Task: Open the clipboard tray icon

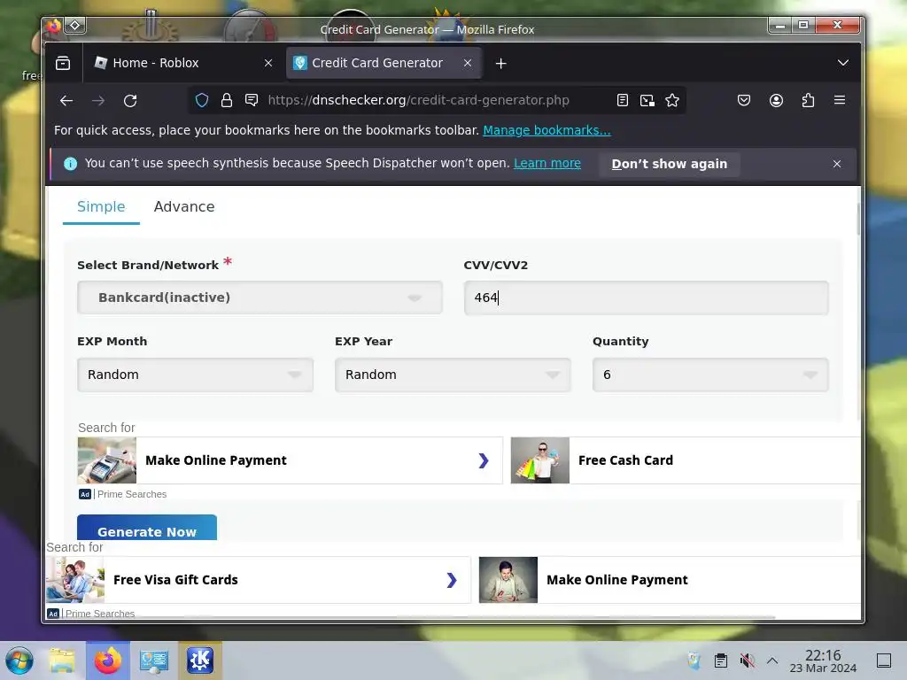Action: click(721, 661)
